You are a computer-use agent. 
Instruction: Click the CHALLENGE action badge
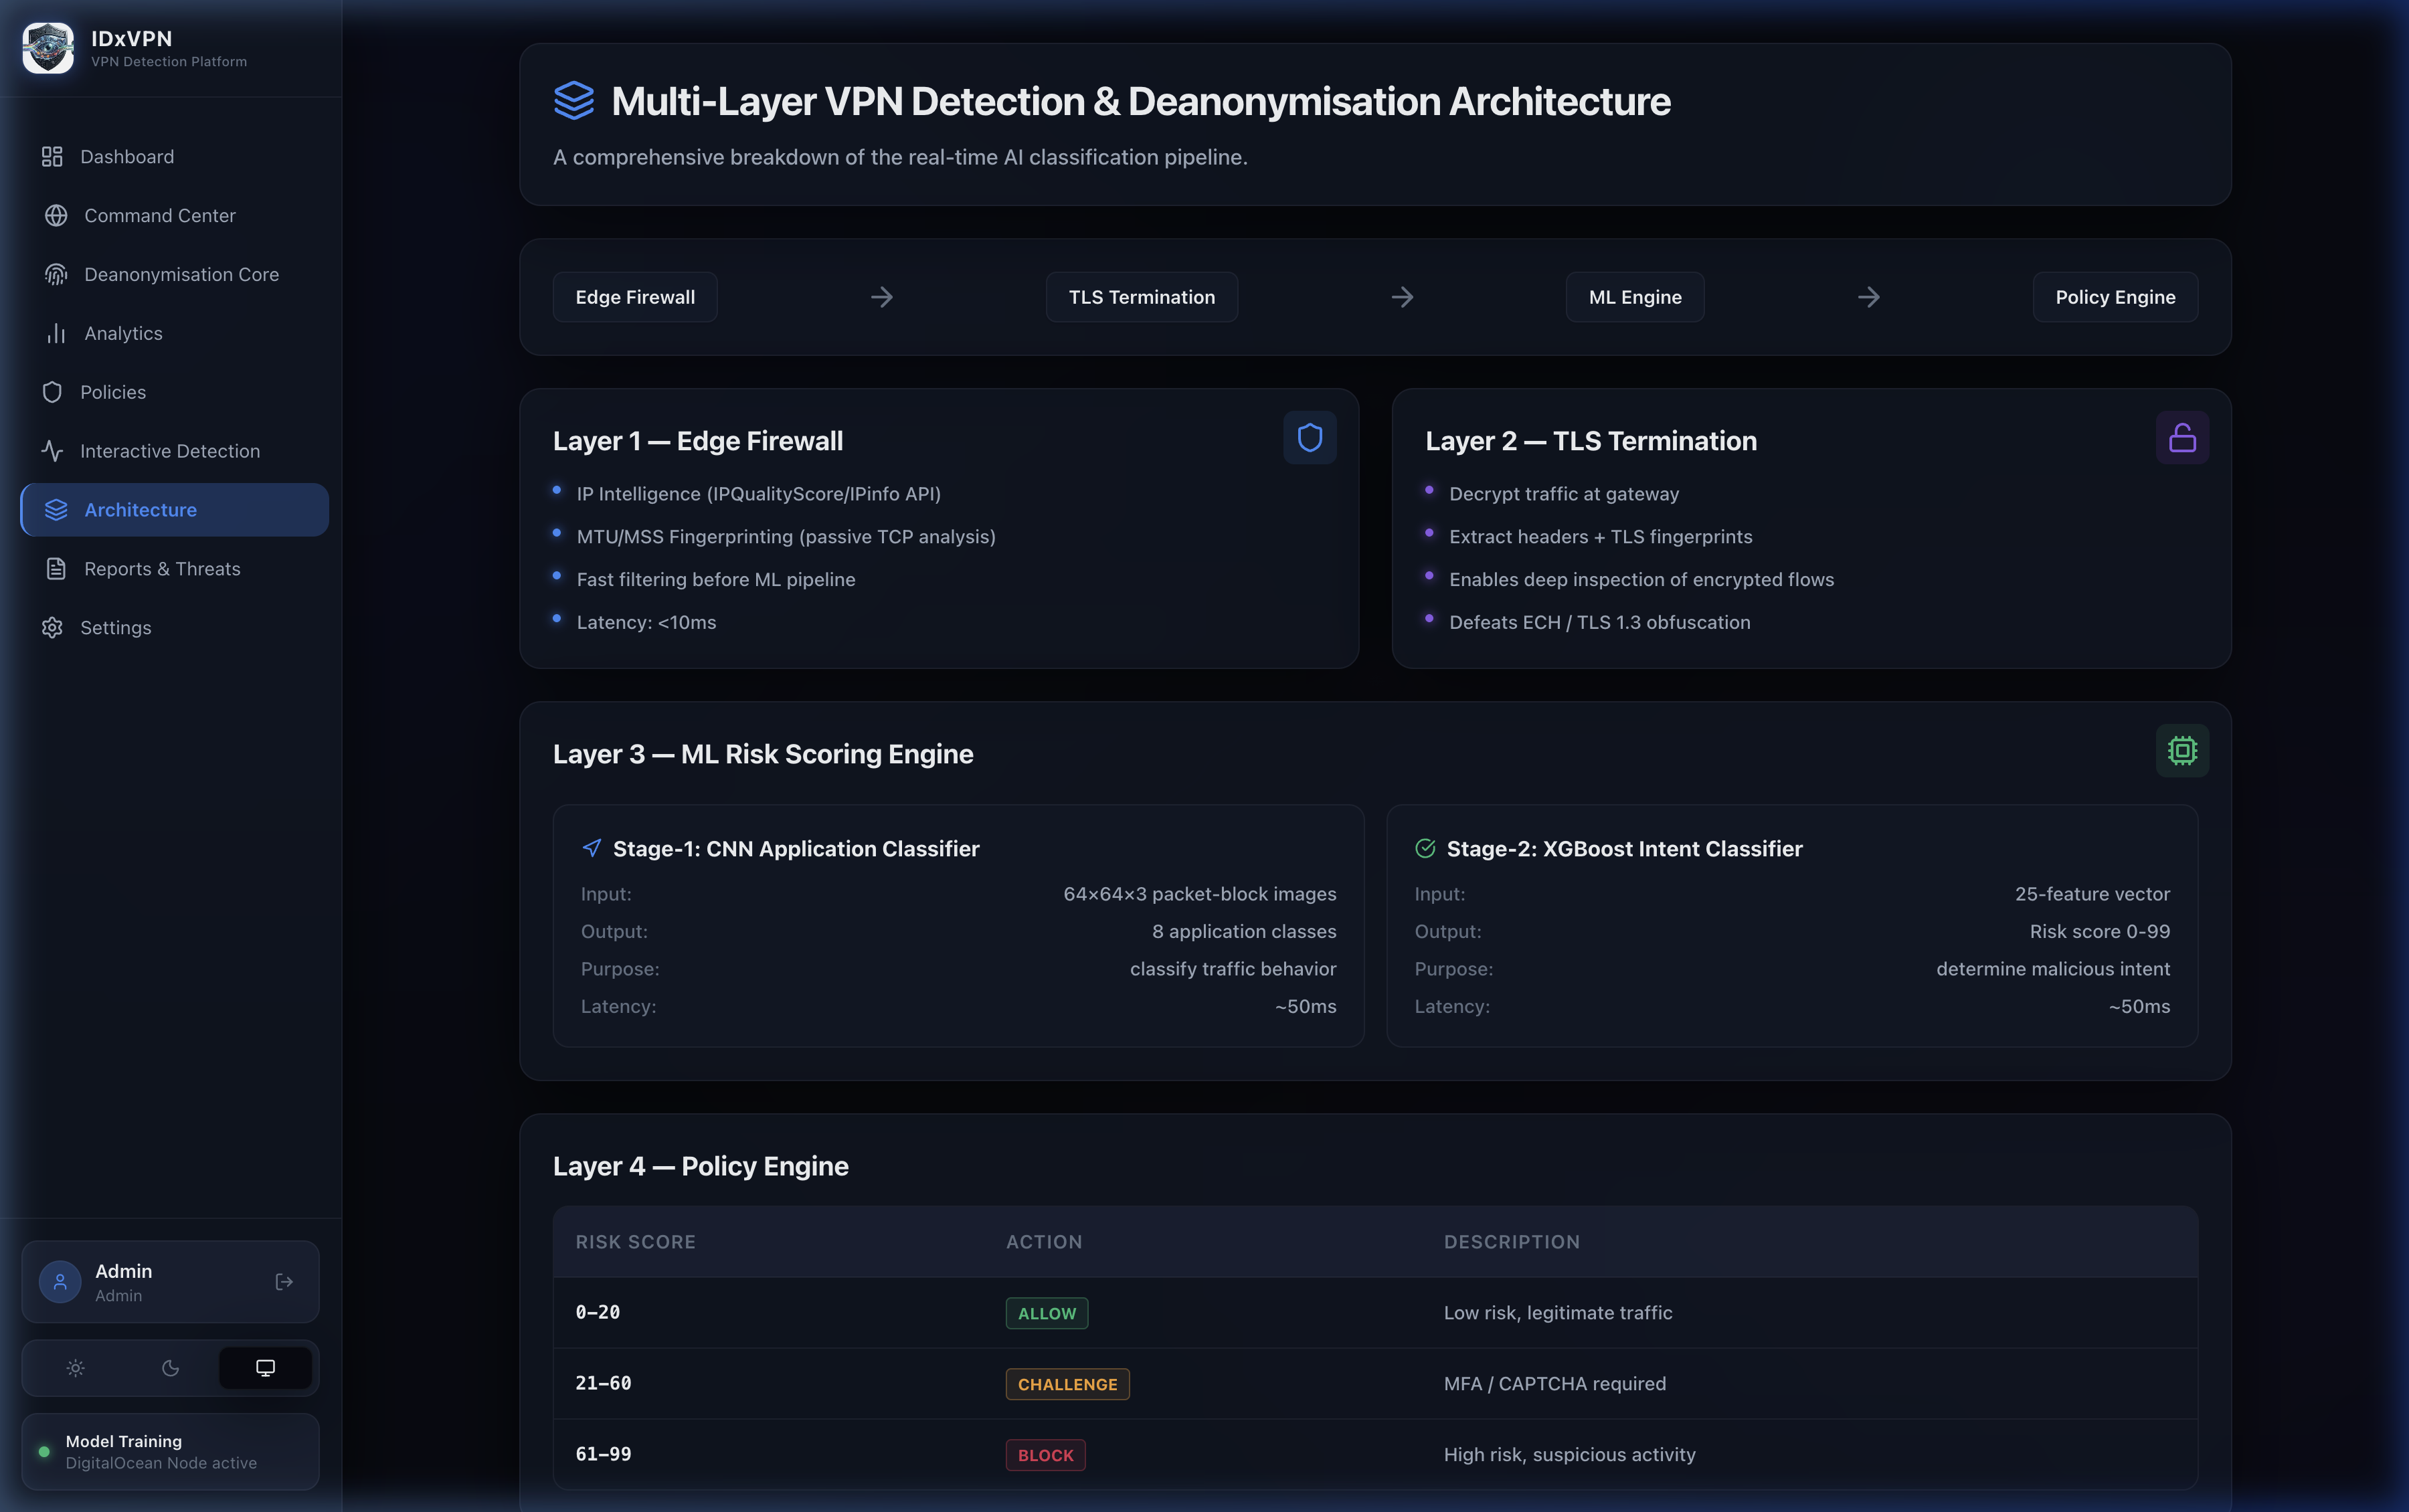pyautogui.click(x=1067, y=1384)
